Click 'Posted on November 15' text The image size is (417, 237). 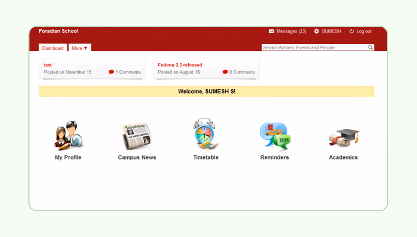(68, 72)
